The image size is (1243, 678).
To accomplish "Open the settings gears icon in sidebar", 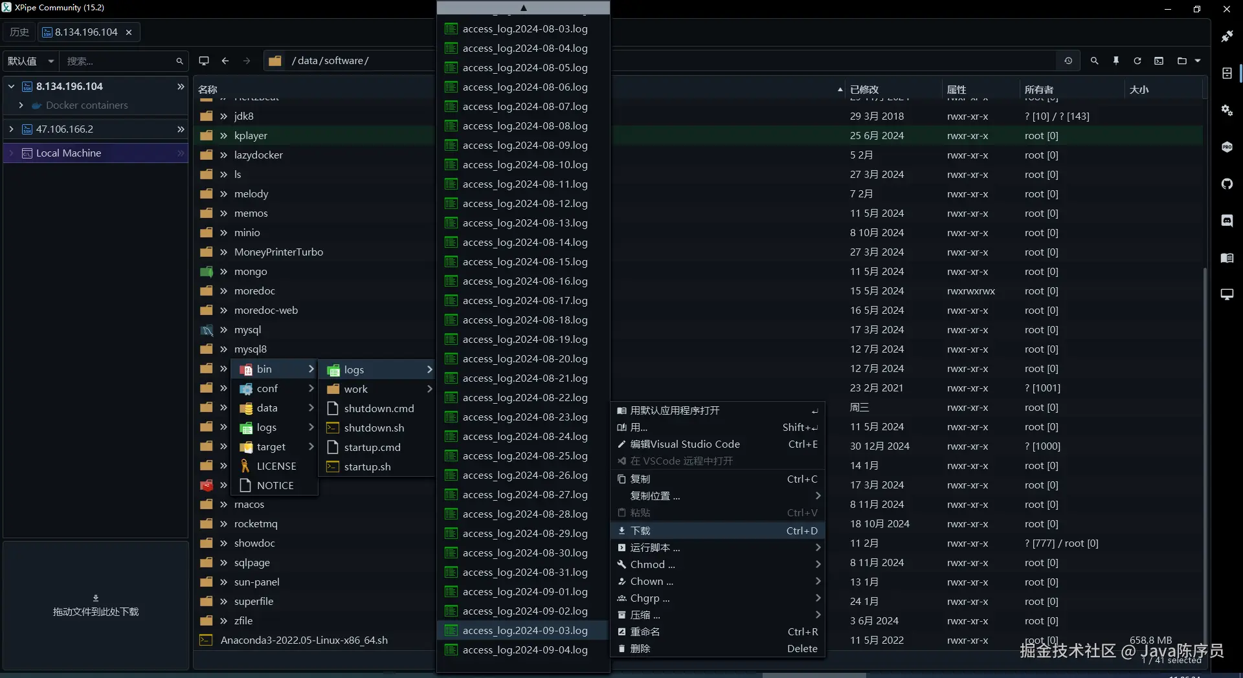I will click(1227, 110).
